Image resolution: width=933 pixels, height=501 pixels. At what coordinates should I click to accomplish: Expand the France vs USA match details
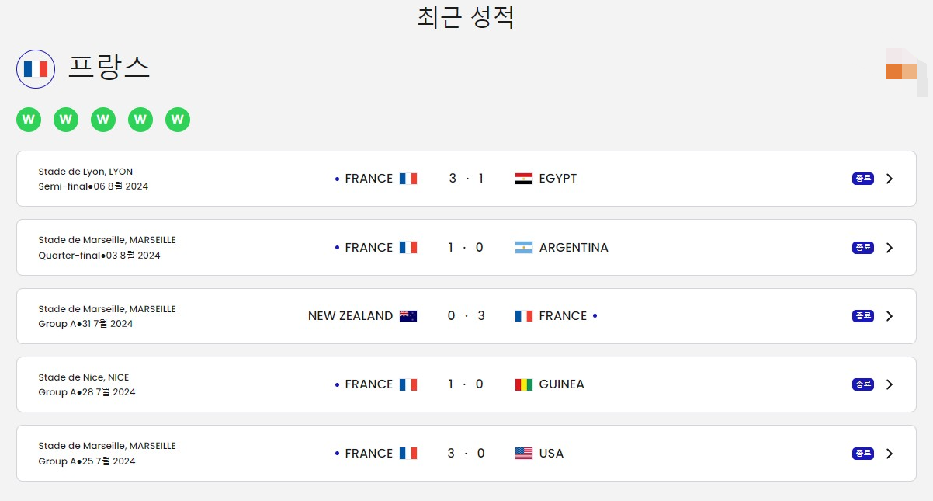point(890,453)
